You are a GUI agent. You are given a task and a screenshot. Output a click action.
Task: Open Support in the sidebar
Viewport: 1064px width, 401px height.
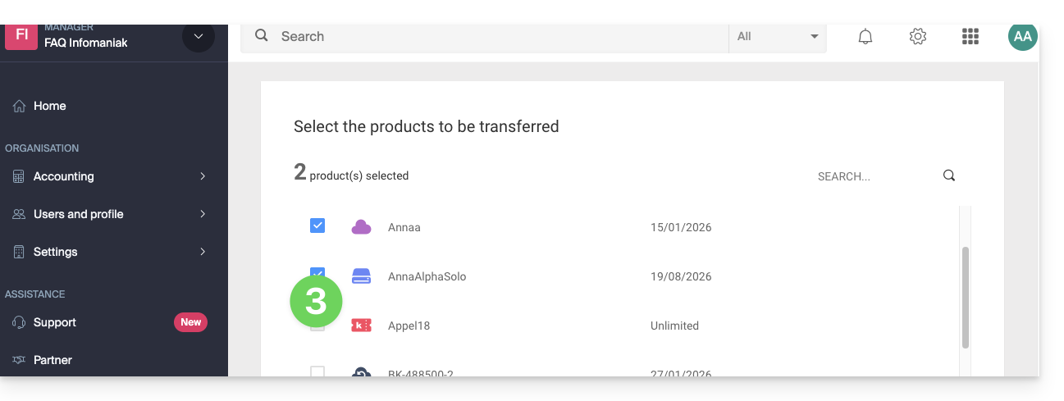pyautogui.click(x=55, y=322)
